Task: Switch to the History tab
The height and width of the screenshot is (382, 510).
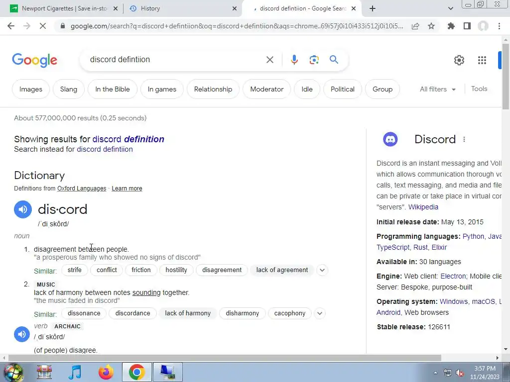Action: [x=182, y=8]
